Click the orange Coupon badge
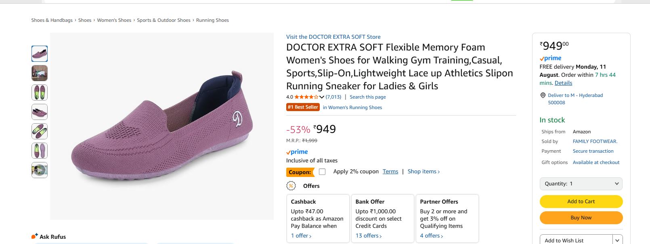This screenshot has height=244, width=650. [300, 172]
